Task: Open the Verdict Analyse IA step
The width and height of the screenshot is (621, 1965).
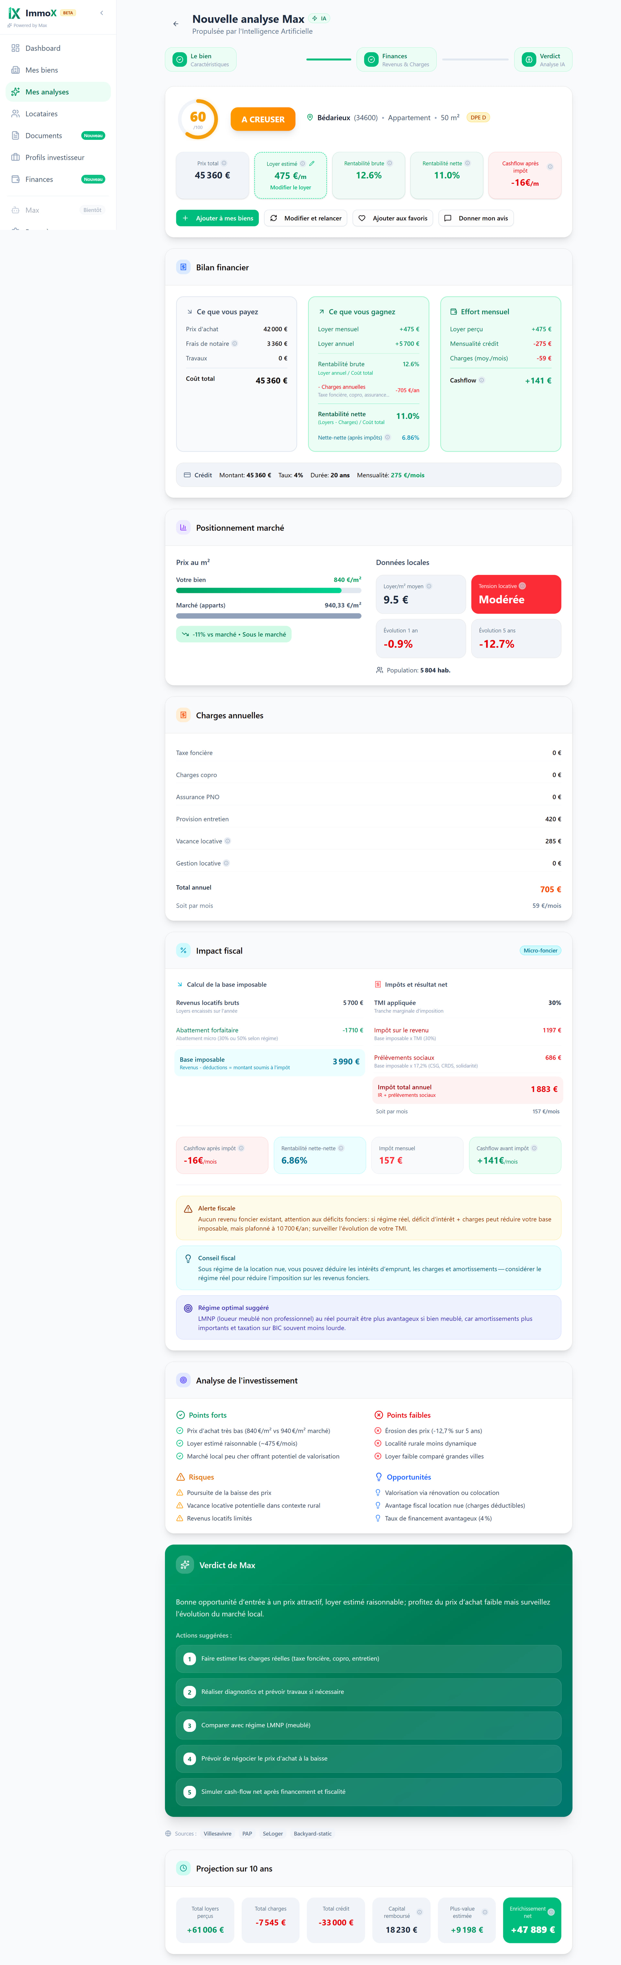Action: [x=543, y=60]
